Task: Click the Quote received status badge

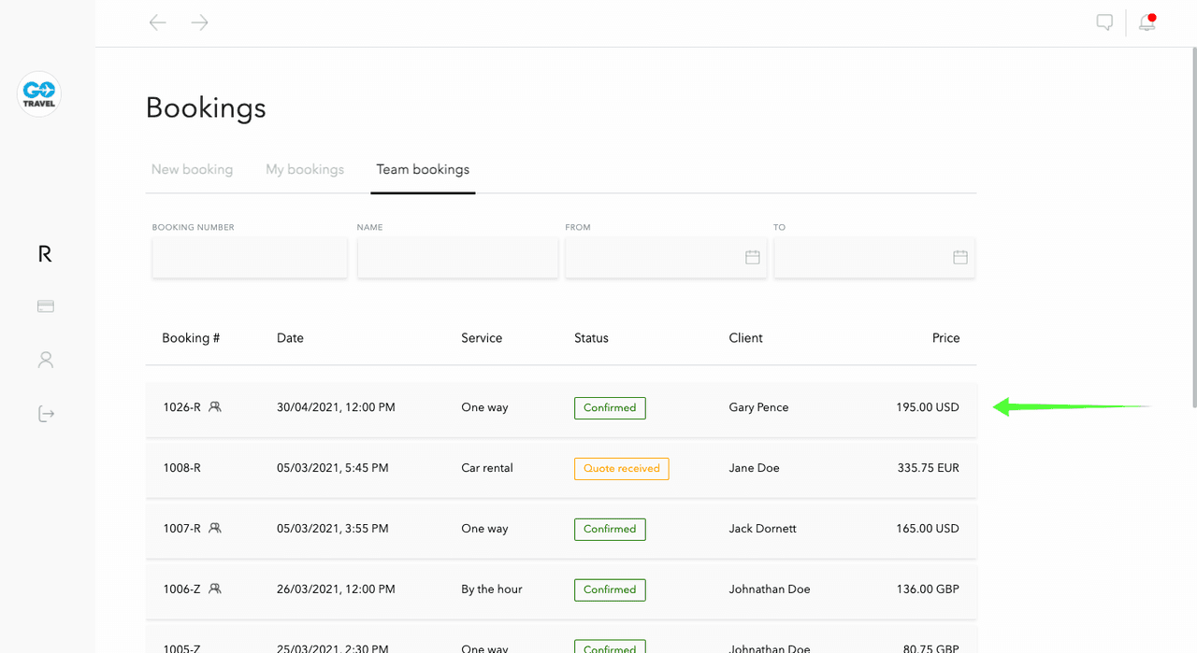Action: tap(621, 468)
